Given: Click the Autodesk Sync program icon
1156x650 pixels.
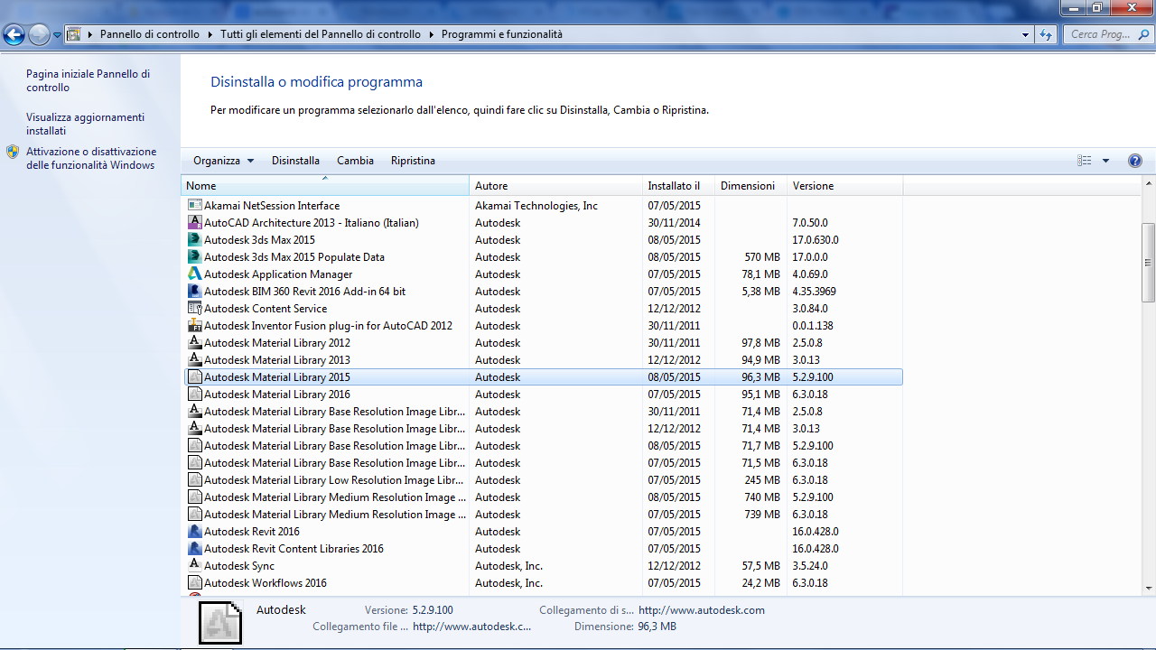Looking at the screenshot, I should pyautogui.click(x=195, y=566).
